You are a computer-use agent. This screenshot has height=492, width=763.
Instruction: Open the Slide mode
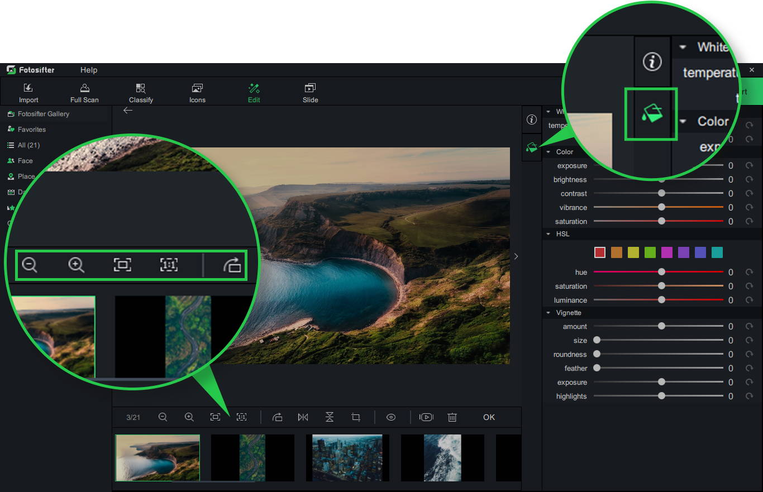point(310,93)
